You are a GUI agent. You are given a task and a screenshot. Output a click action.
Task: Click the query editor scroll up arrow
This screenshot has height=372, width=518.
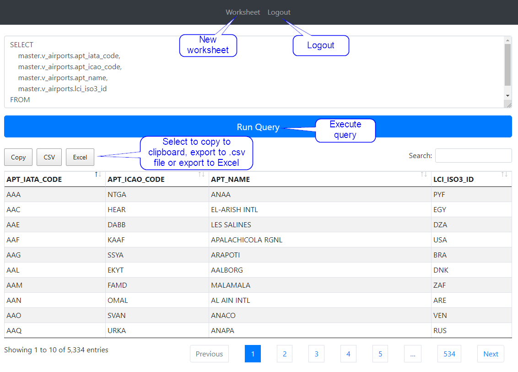tap(508, 40)
